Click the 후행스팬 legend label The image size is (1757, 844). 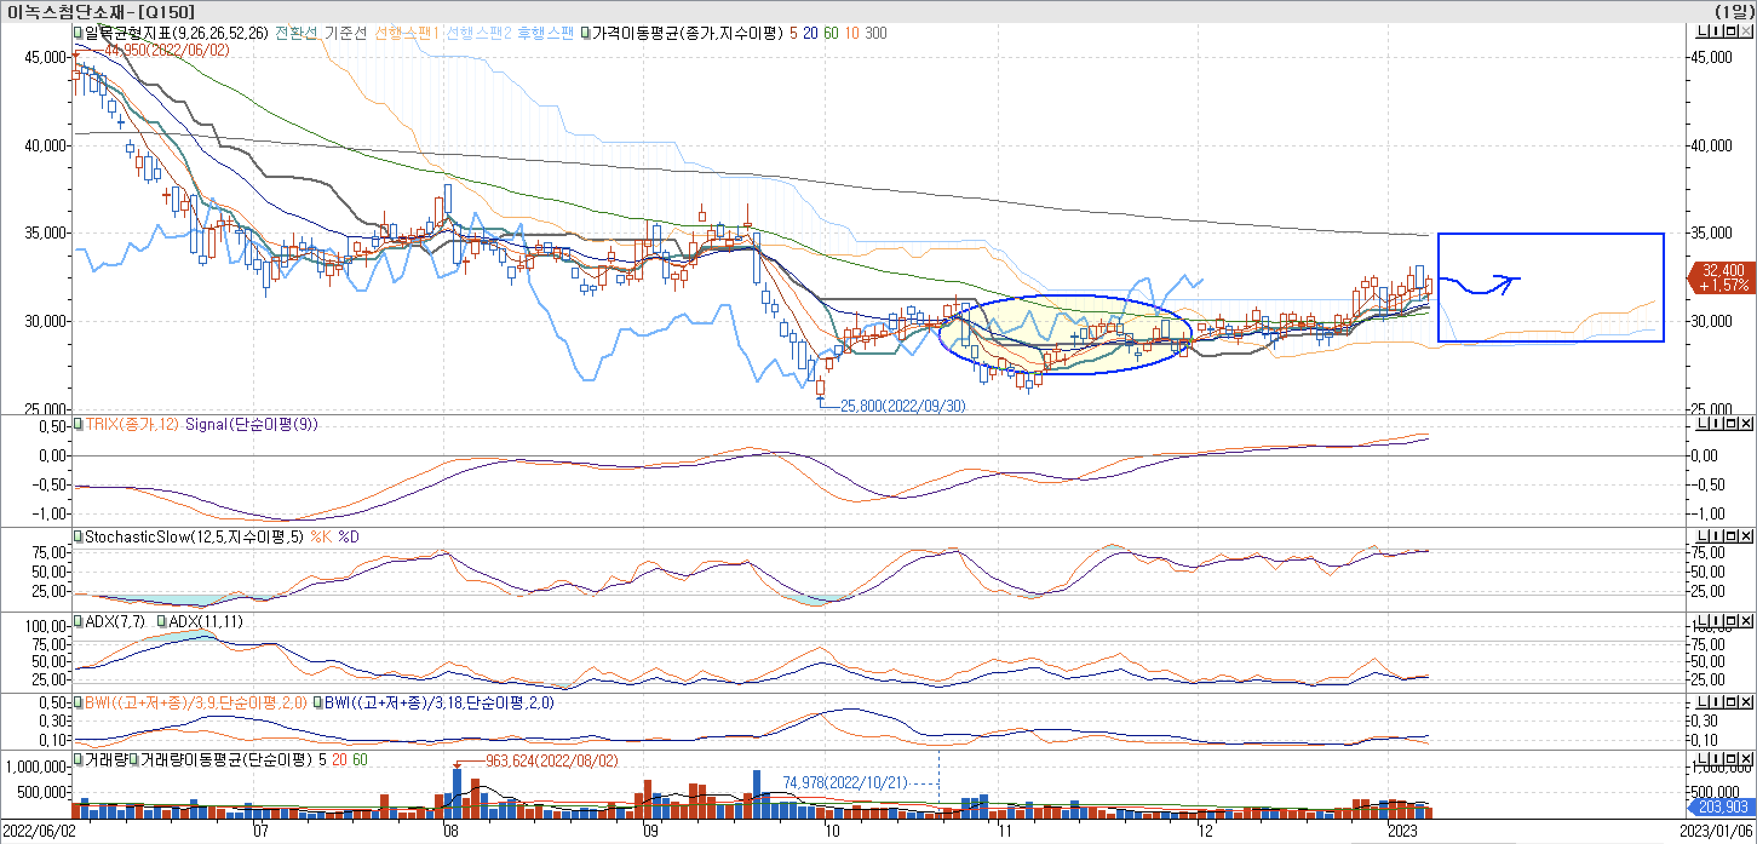pyautogui.click(x=546, y=33)
